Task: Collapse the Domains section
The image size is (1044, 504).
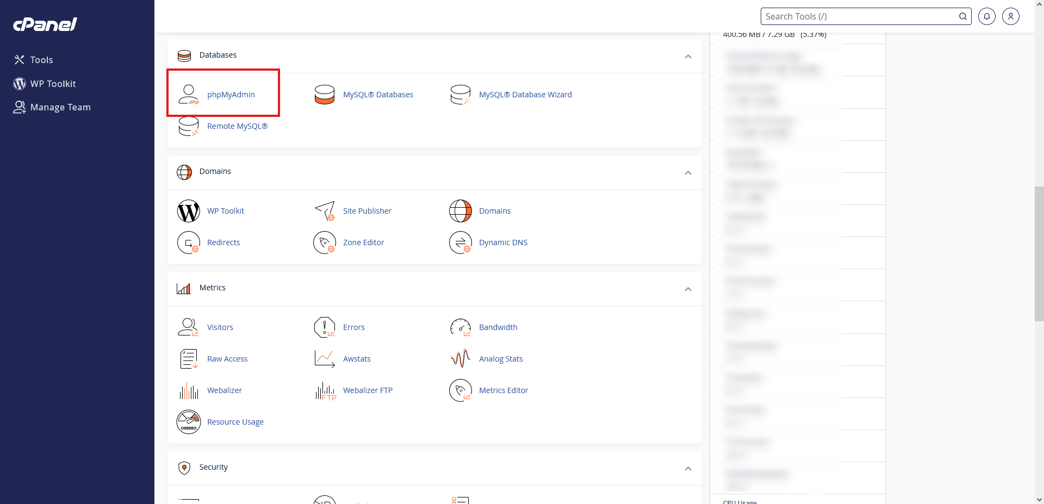Action: (x=688, y=173)
